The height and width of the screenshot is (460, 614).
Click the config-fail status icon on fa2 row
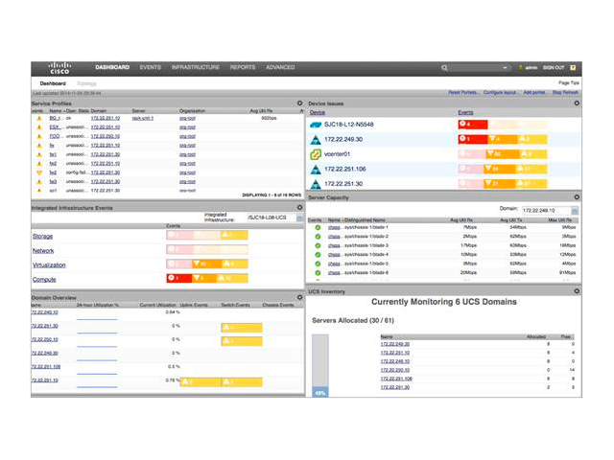click(39, 172)
